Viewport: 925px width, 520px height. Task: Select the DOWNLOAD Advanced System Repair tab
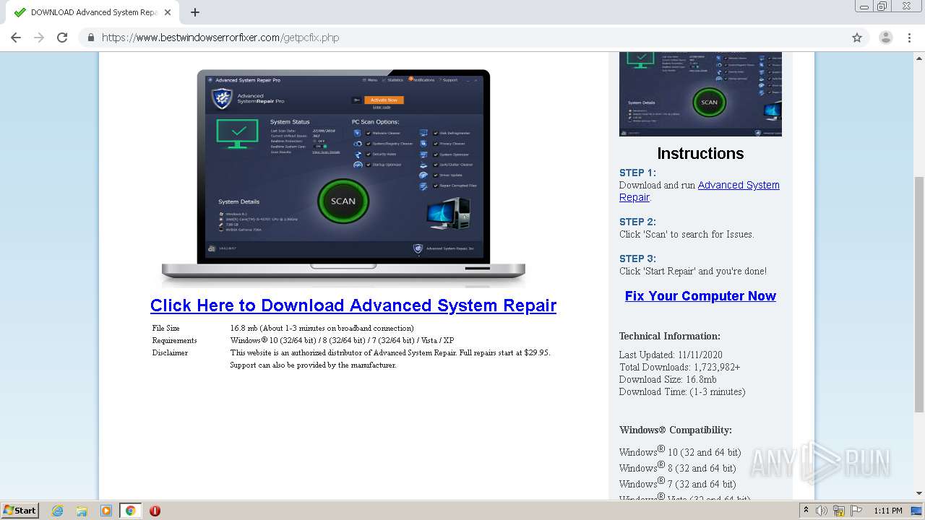pos(92,12)
